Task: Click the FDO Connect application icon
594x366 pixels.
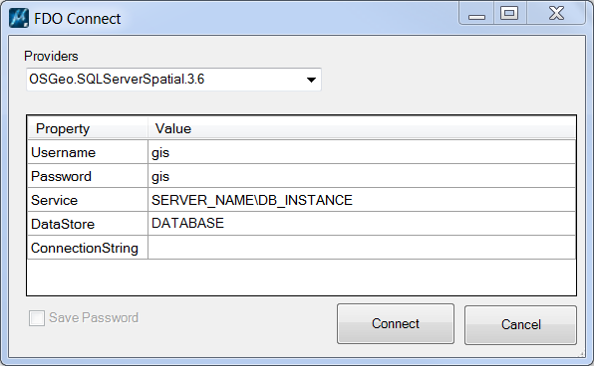Action: [19, 18]
